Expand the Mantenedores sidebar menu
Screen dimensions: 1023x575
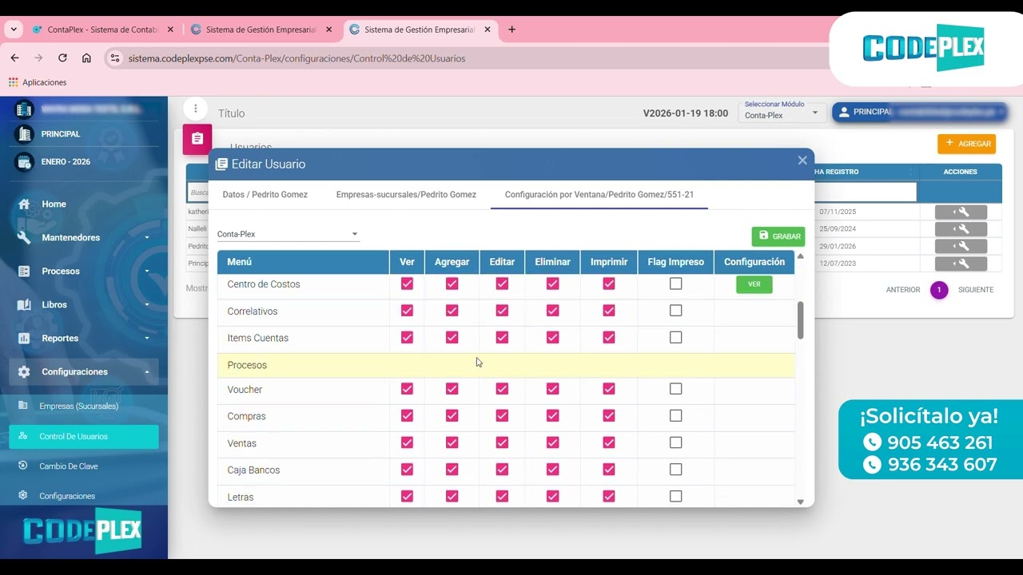(84, 237)
